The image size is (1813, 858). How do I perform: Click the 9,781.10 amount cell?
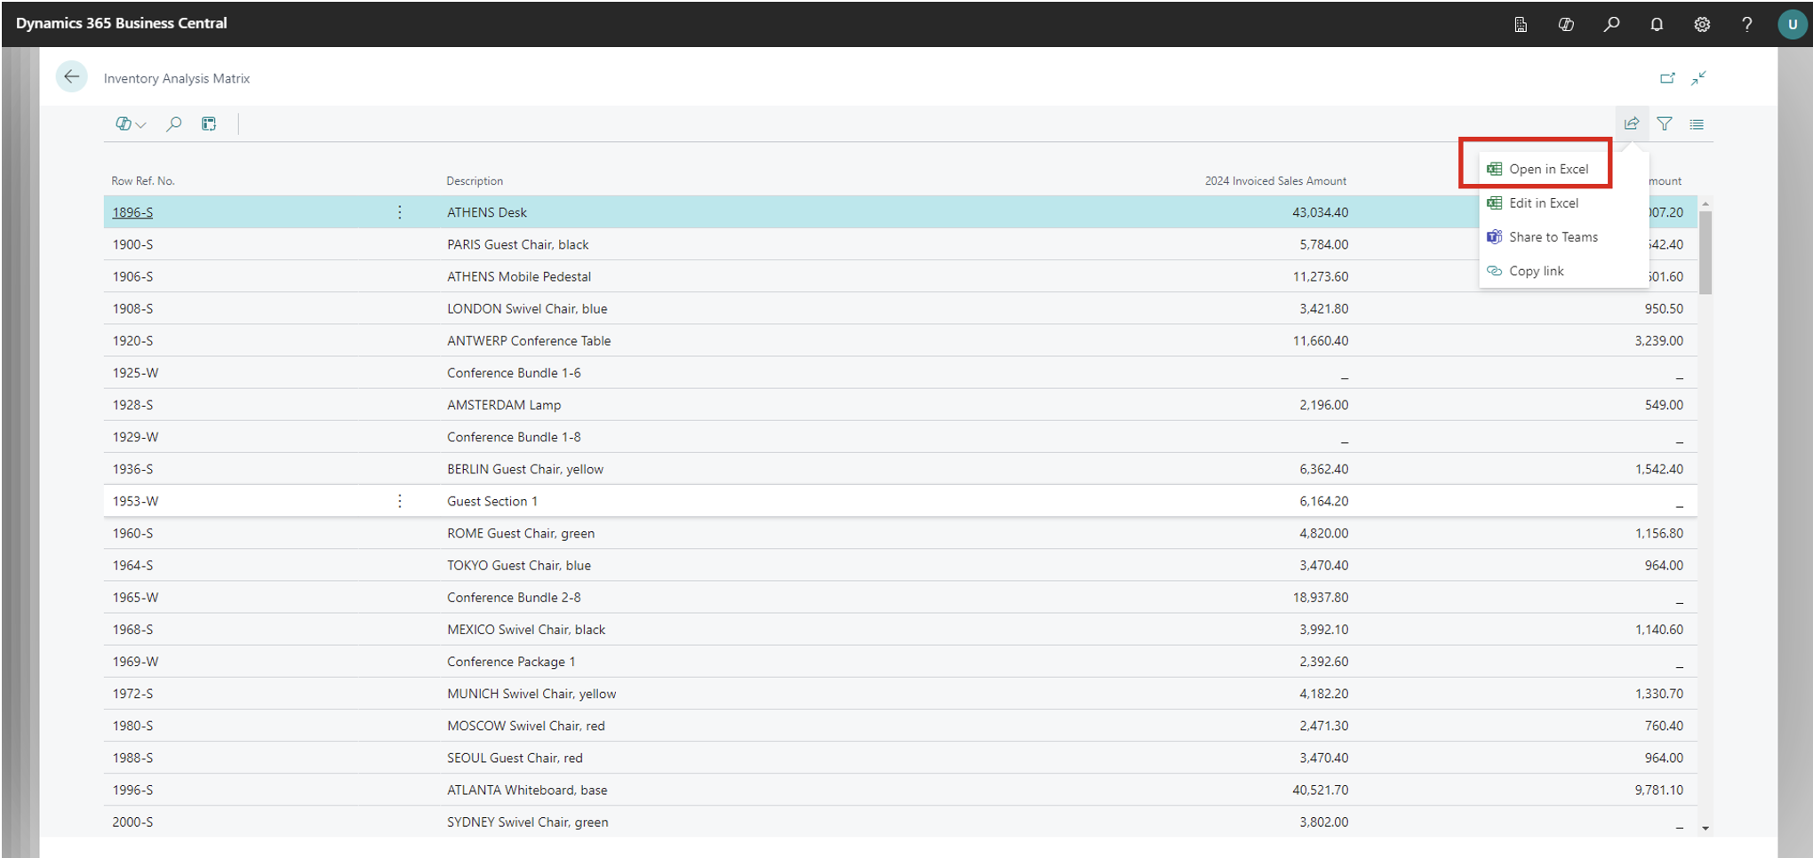coord(1658,790)
